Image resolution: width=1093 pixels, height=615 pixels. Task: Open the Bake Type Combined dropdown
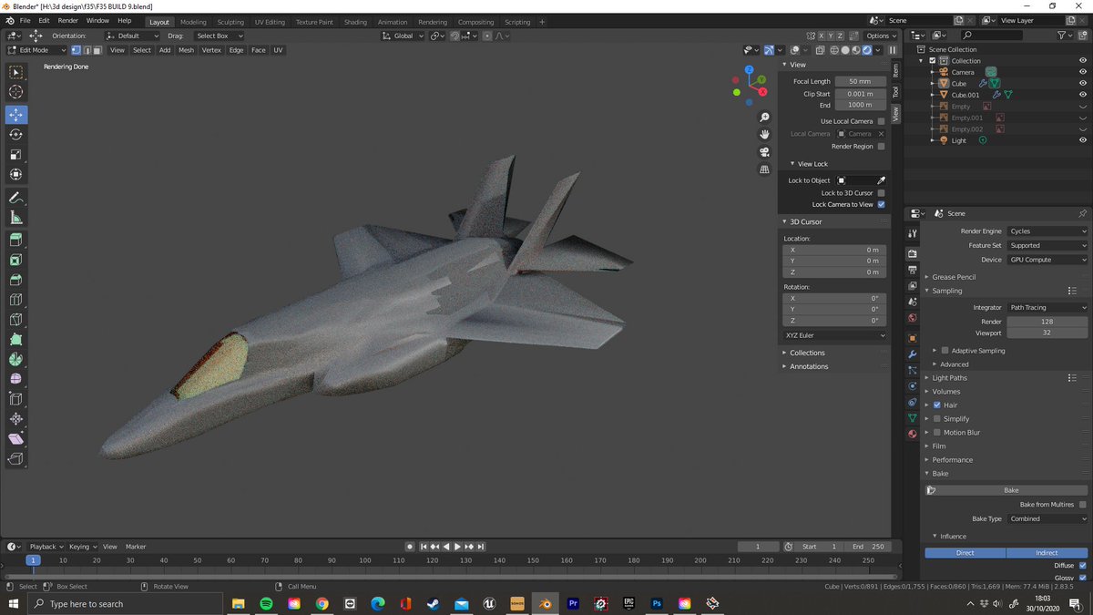click(1047, 519)
